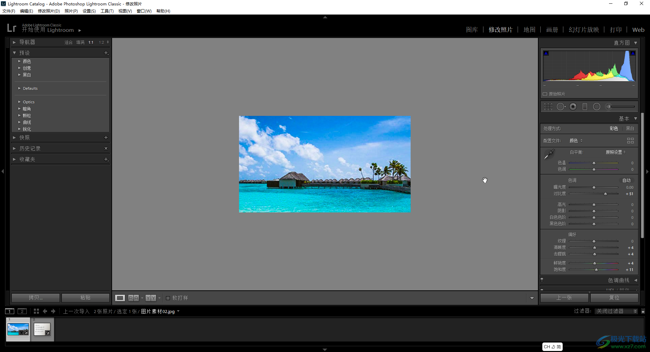The height and width of the screenshot is (352, 650).
Task: Select the second filmstrip thumbnail
Action: [x=42, y=329]
